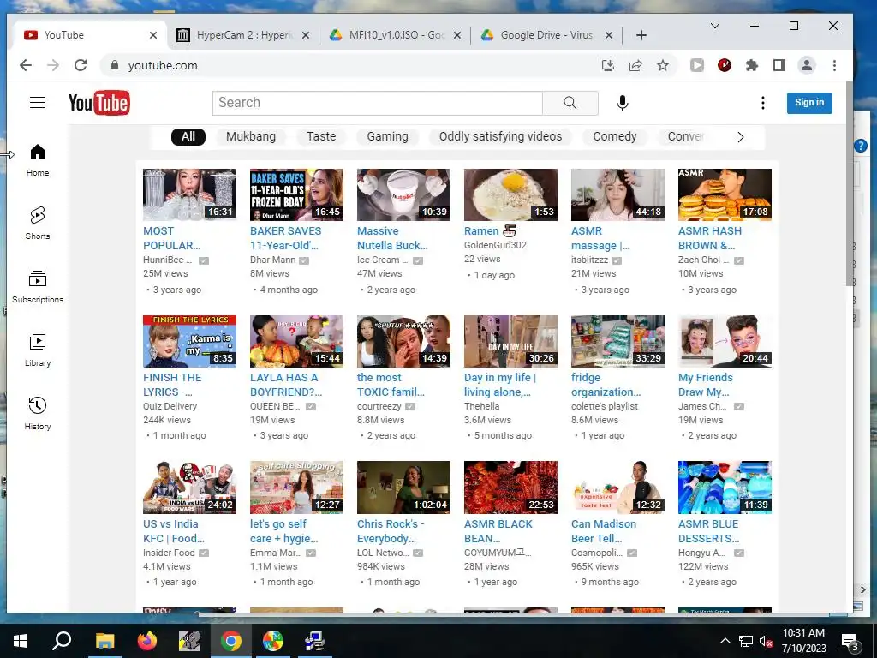Open File Explorer from taskbar
877x658 pixels.
[104, 641]
